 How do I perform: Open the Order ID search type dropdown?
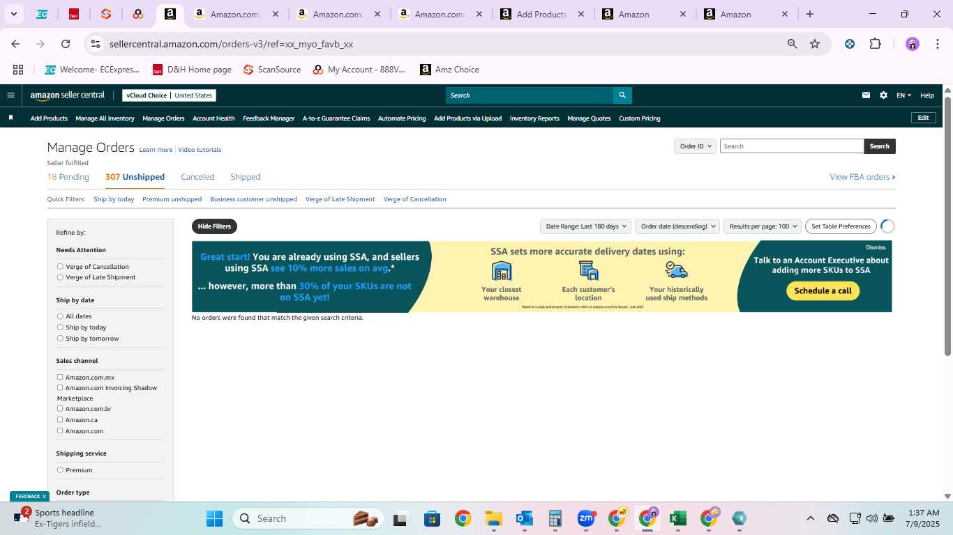695,146
